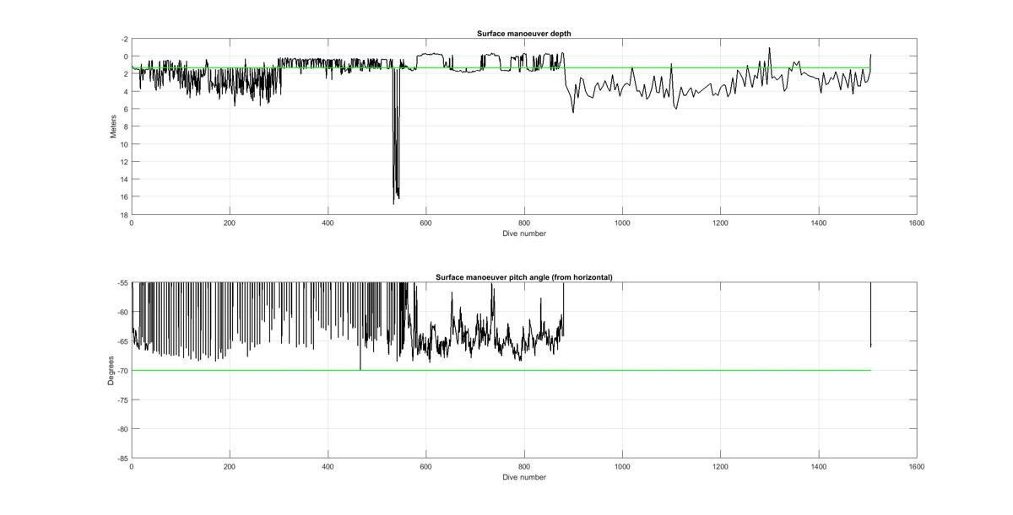Click the 16-meter deep spike in depth plot

396,135
